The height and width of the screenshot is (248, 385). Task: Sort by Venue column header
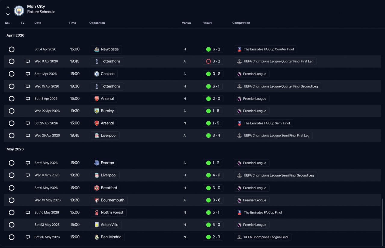(x=186, y=23)
